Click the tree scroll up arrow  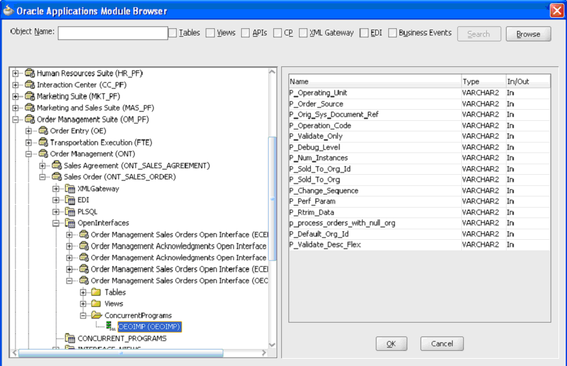(x=272, y=72)
